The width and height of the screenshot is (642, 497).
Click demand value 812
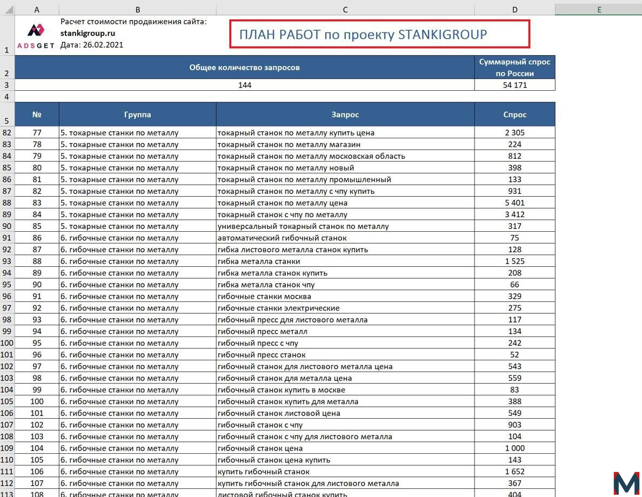pos(514,156)
